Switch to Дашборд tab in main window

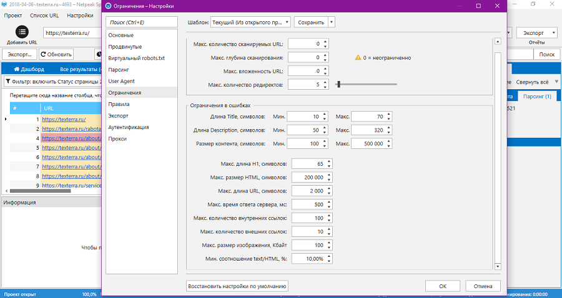click(29, 69)
